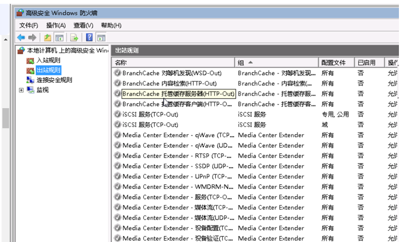This screenshot has height=242, width=415.
Task: Click status icon of BranchCache 托管缓存客户端 rule
Action: (x=117, y=104)
